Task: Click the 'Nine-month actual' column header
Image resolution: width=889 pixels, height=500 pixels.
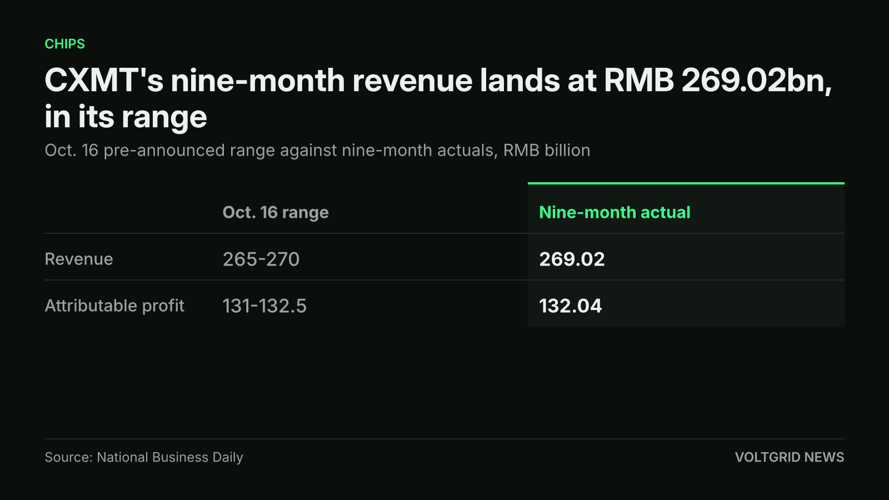Action: click(615, 212)
